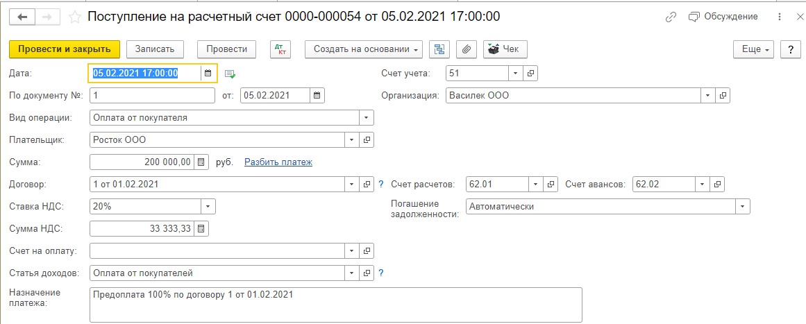This screenshot has height=324, width=806.
Task: Open calculator for the Сумма НДС field
Action: point(201,228)
